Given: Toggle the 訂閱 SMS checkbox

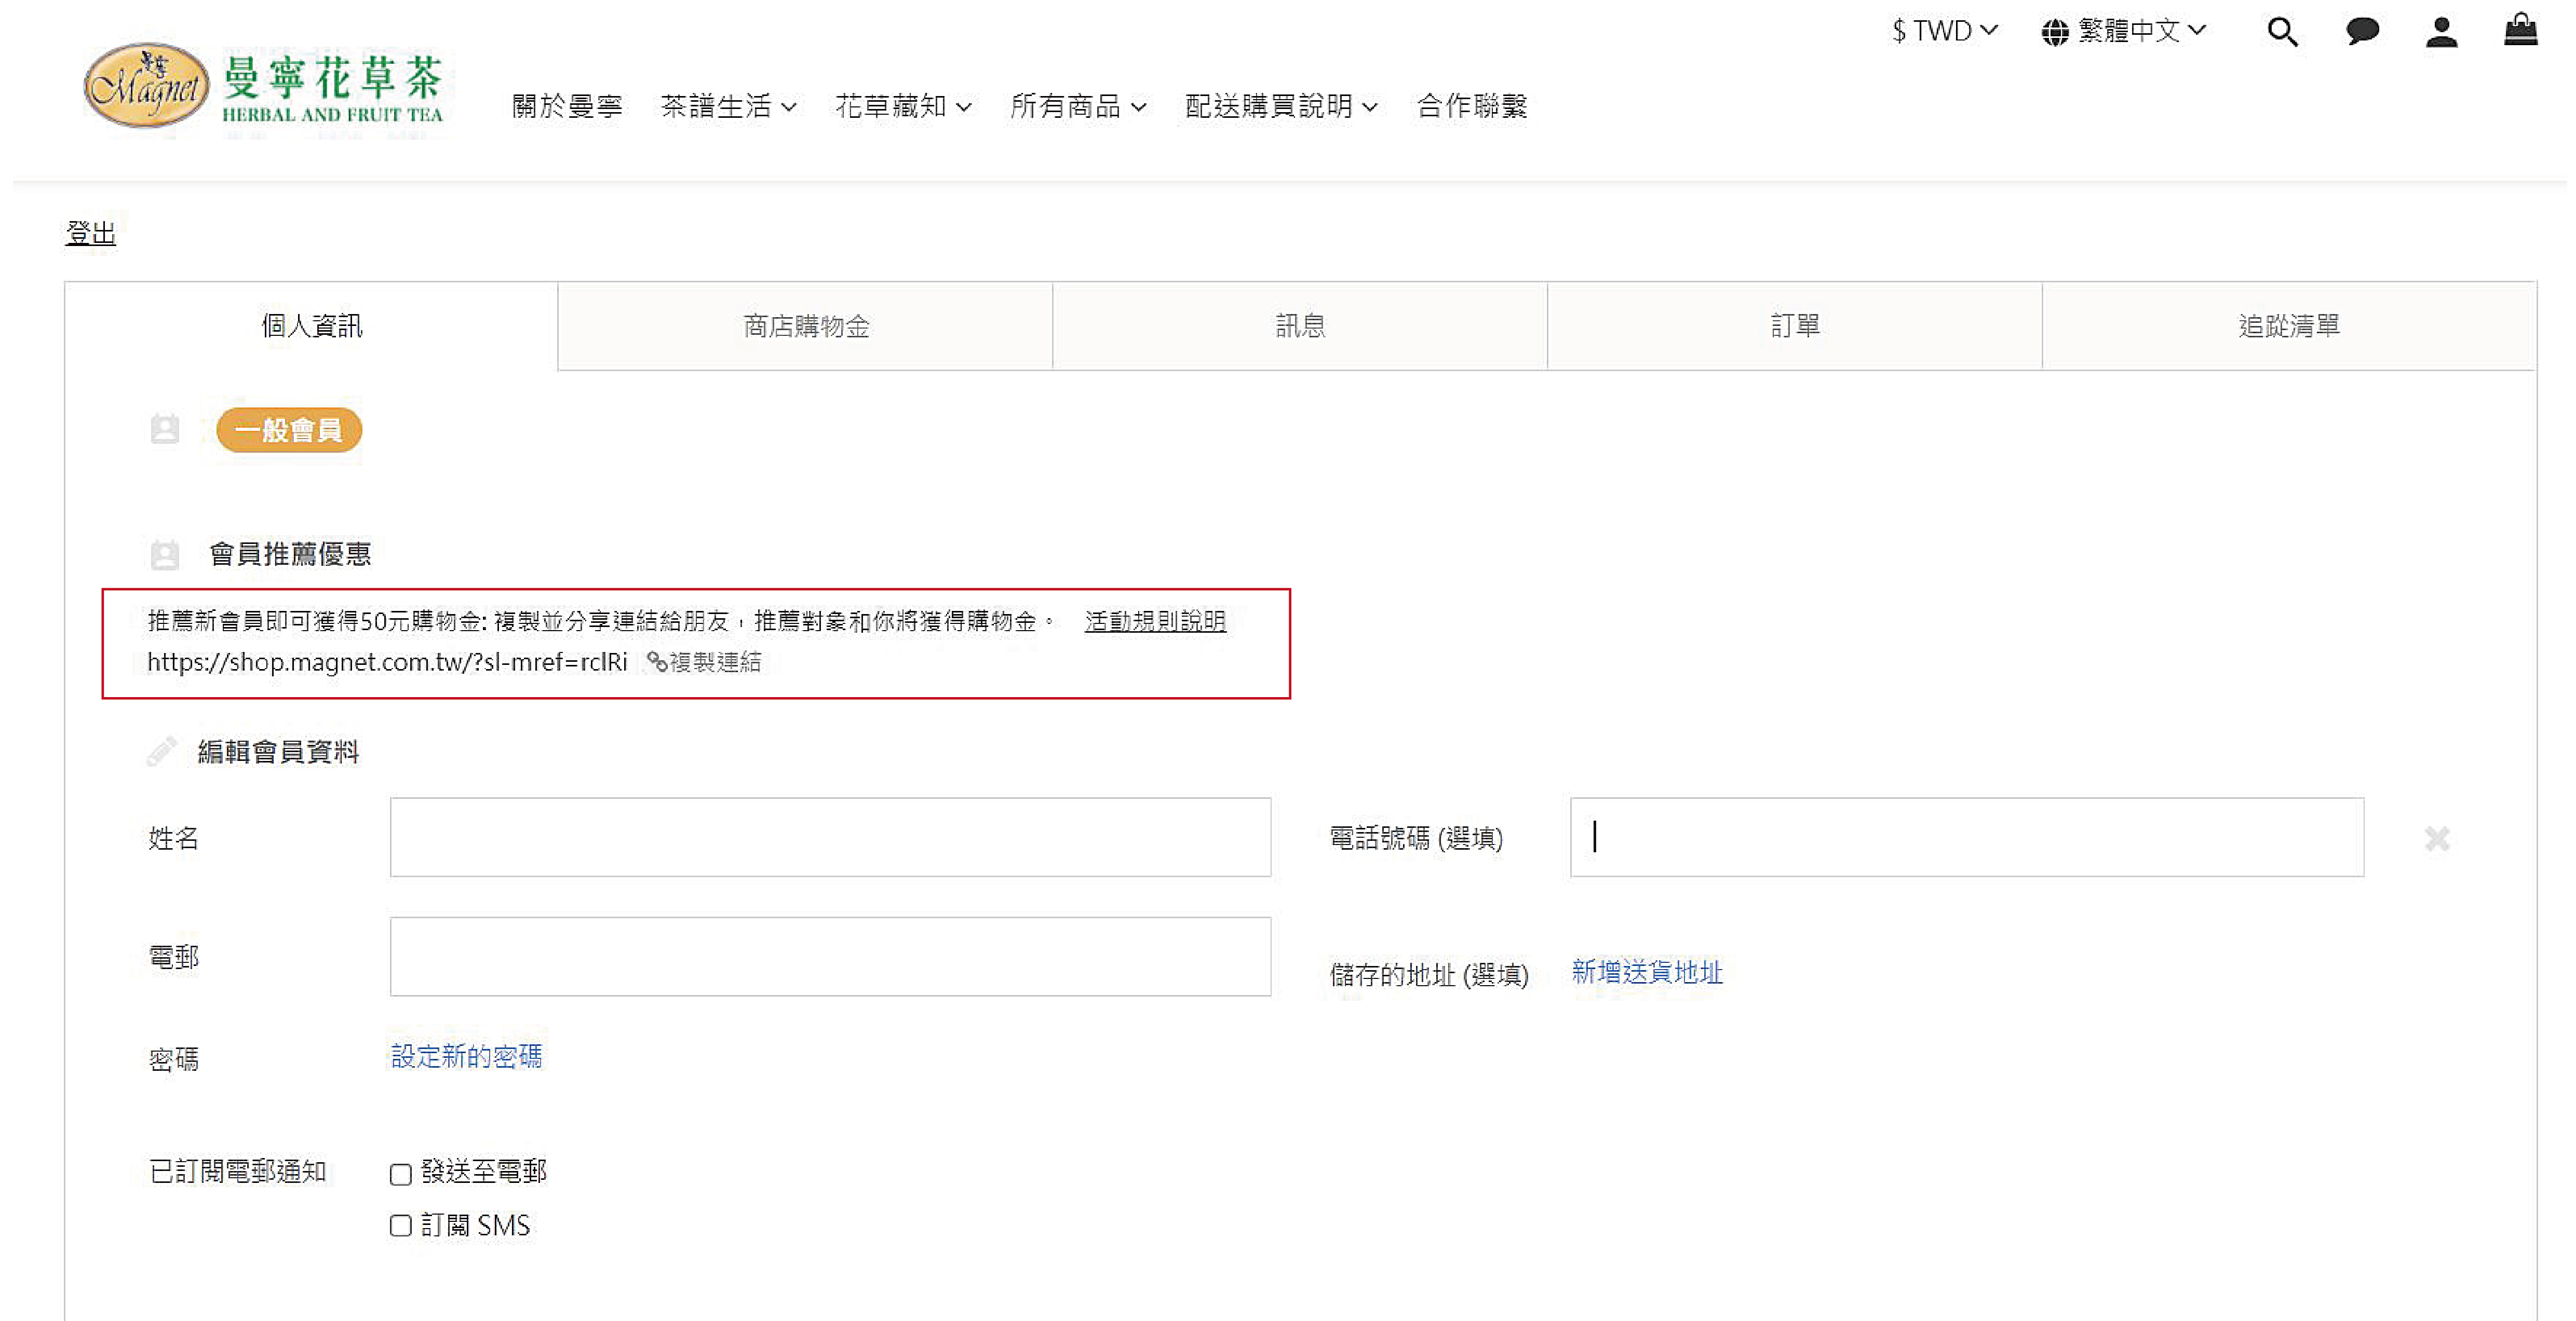Looking at the screenshot, I should [401, 1226].
